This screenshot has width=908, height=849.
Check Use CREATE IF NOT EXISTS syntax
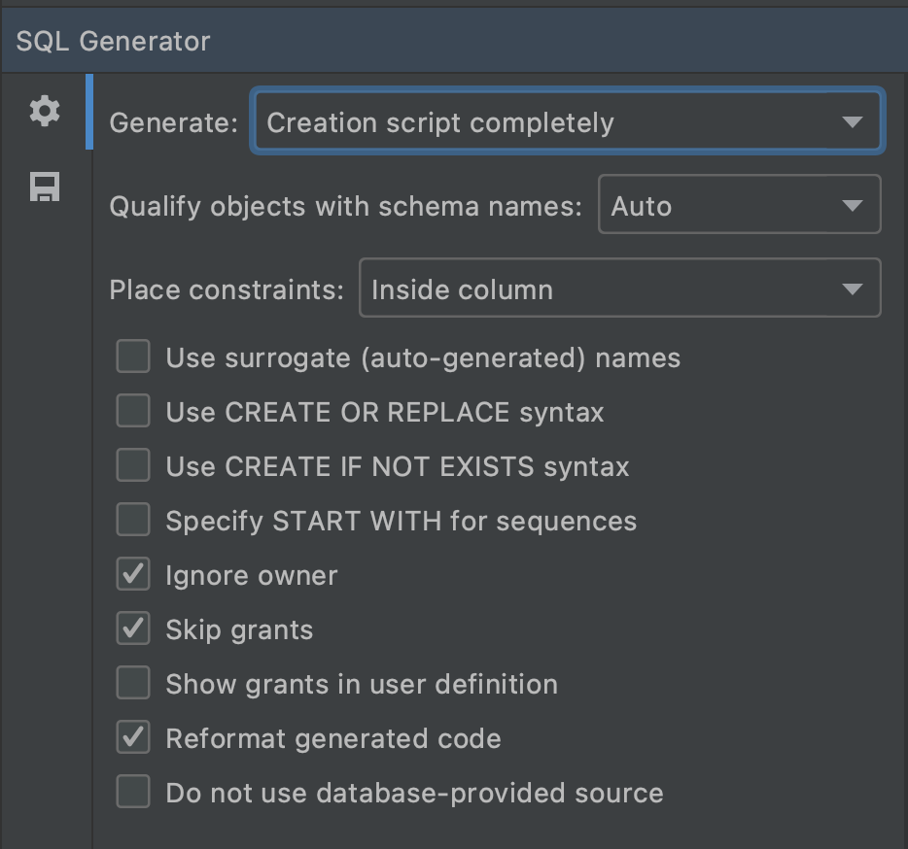(133, 466)
